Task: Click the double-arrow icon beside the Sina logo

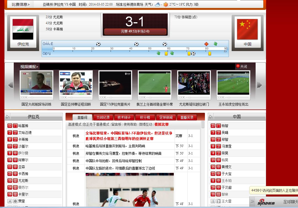Action: pyautogui.click(x=252, y=202)
